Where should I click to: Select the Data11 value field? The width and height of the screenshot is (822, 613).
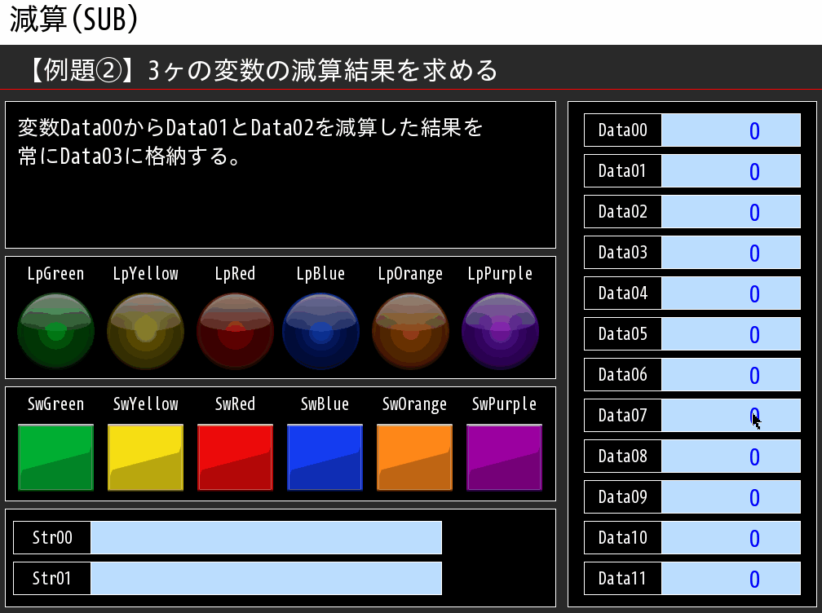(x=731, y=579)
